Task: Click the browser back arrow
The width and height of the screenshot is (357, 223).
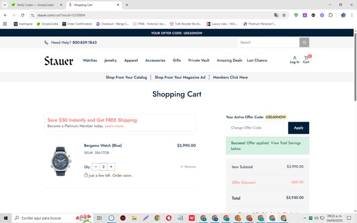Action: point(6,15)
